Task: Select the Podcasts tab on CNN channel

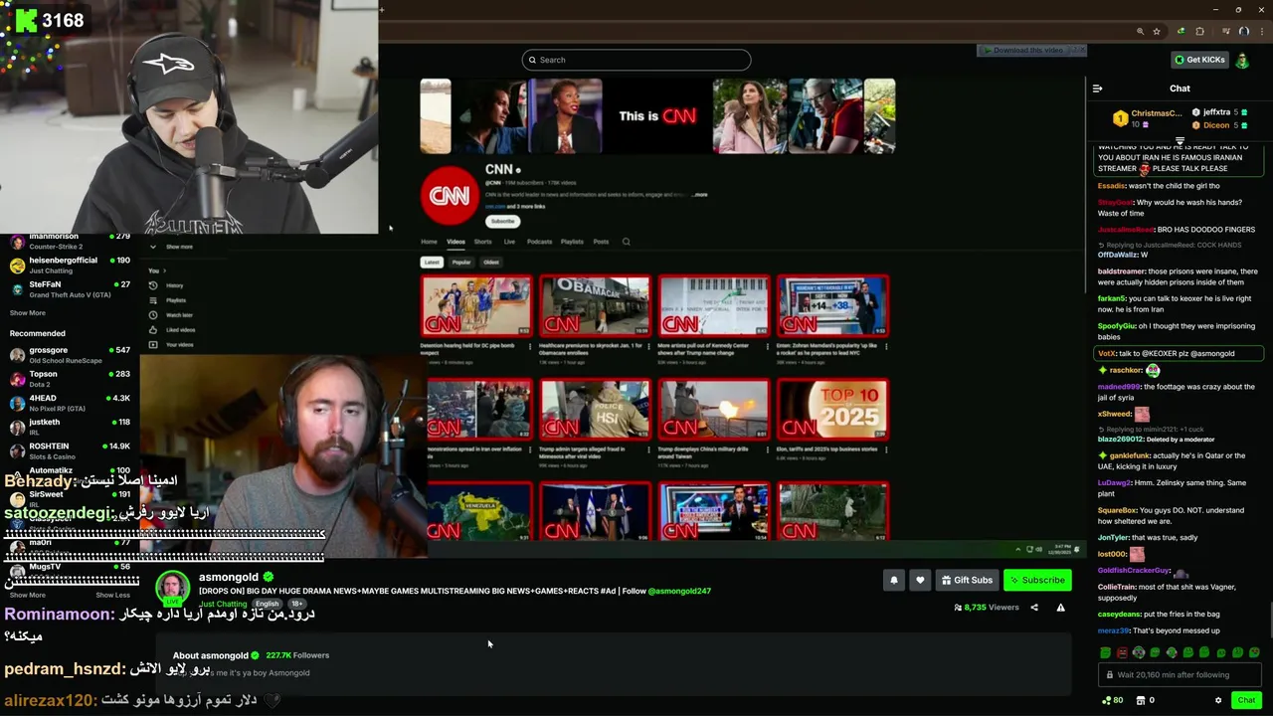Action: pyautogui.click(x=539, y=242)
